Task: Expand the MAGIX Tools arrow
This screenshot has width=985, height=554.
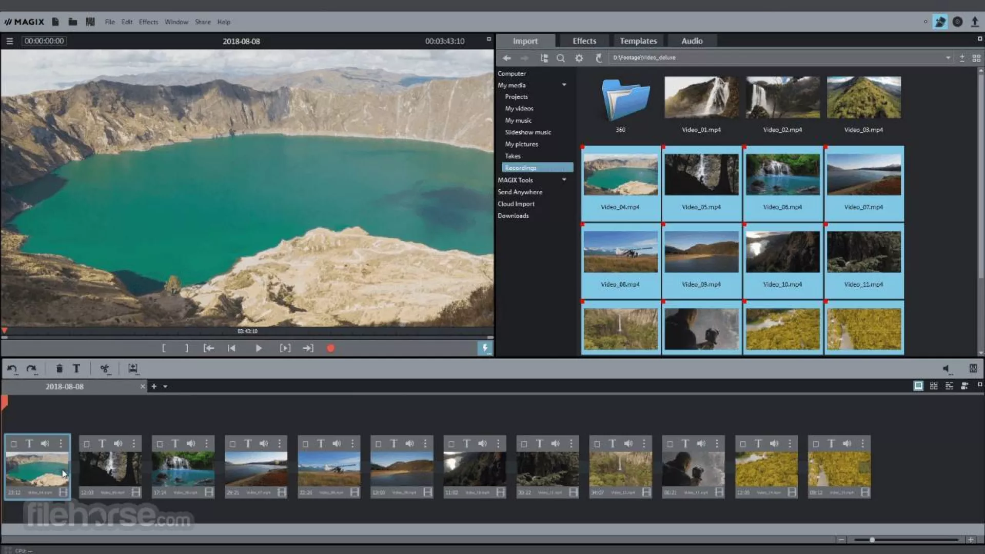Action: (564, 180)
